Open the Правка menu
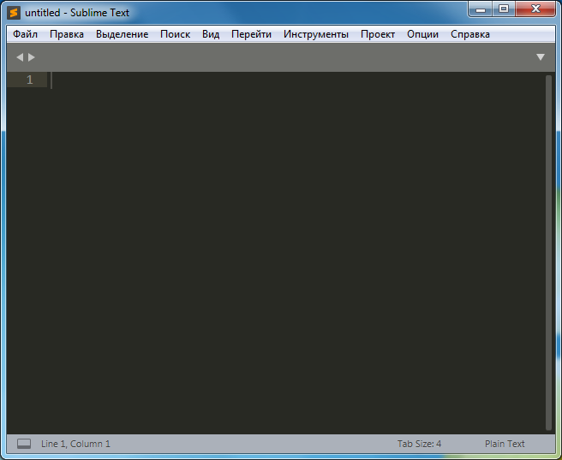Image resolution: width=562 pixels, height=460 pixels. pyautogui.click(x=67, y=34)
